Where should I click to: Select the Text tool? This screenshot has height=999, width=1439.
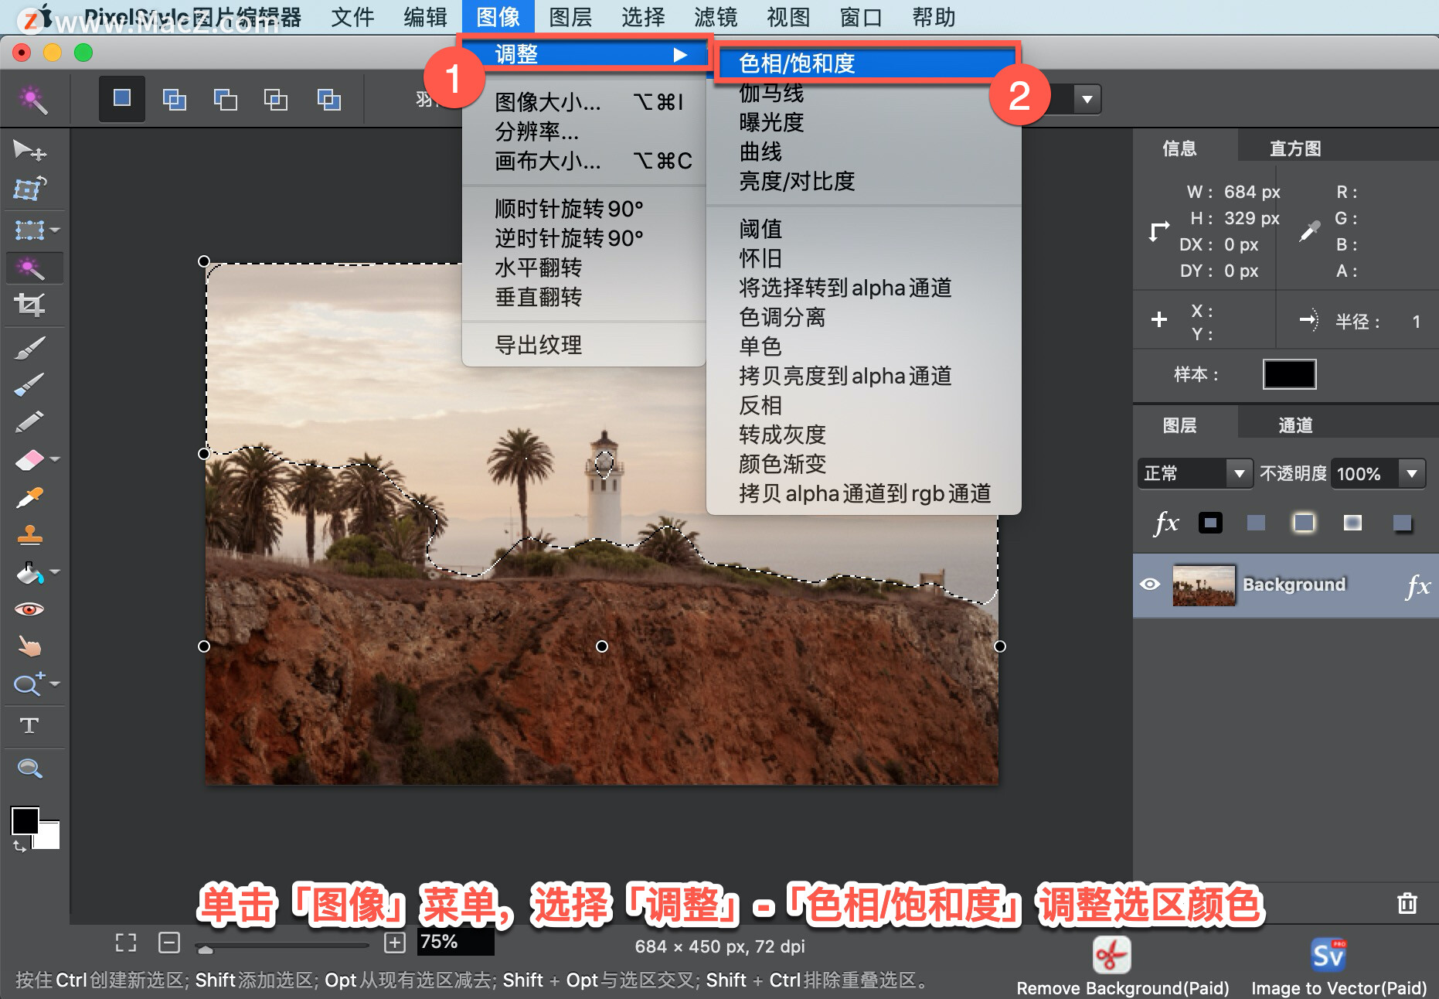coord(31,725)
